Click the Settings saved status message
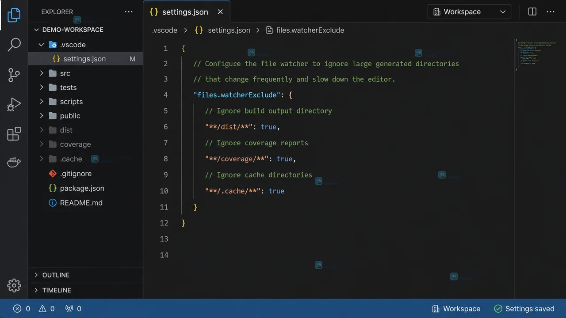 point(524,309)
